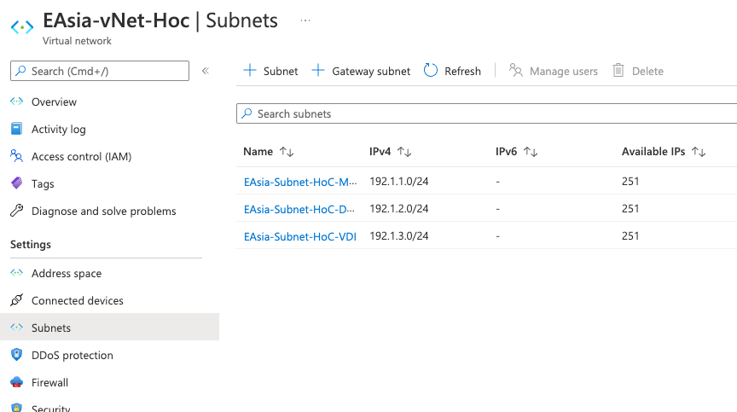The width and height of the screenshot is (737, 412).
Task: Click the 192.1.1.0/24 address cell
Action: (399, 182)
